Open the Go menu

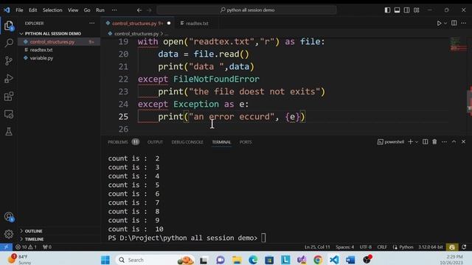pyautogui.click(x=87, y=10)
